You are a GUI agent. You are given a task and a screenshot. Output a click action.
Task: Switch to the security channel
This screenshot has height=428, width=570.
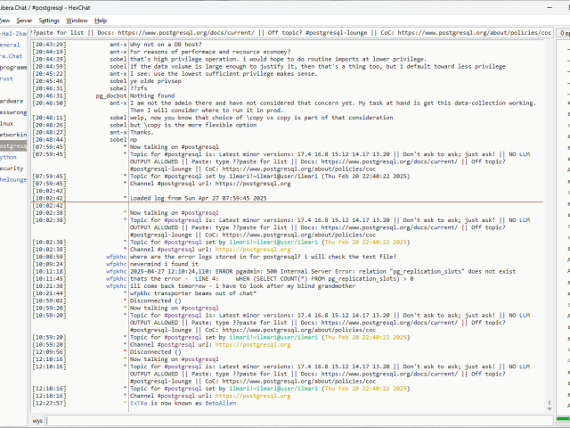(12, 168)
